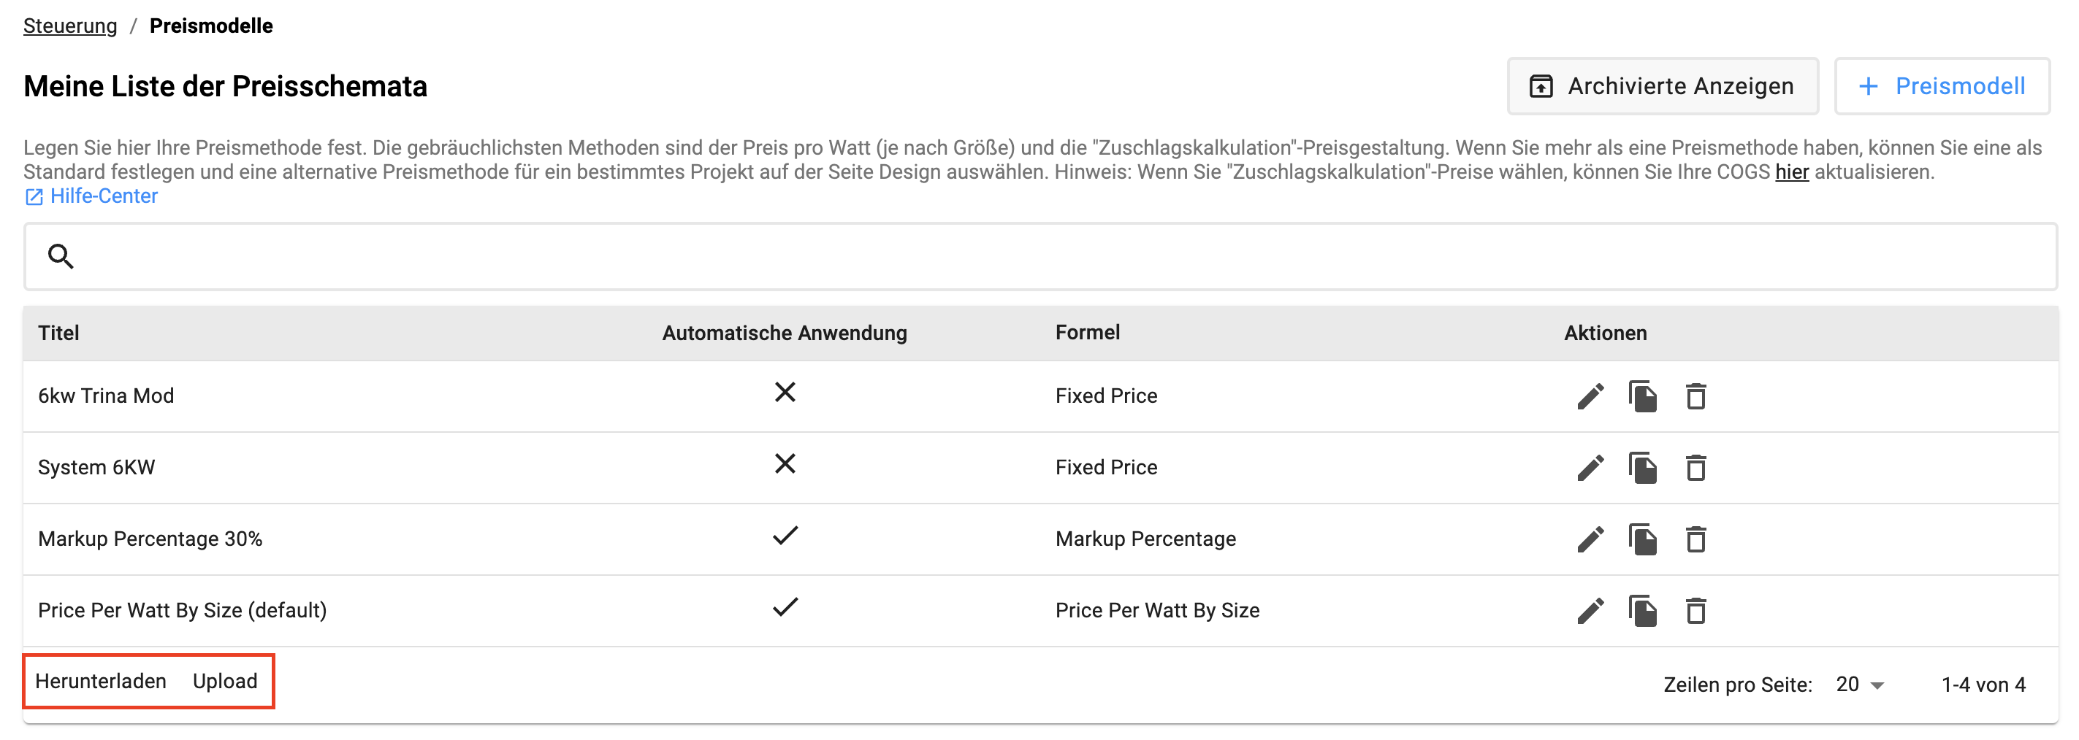Delete the System 6KW row
Viewport: 2079px width, 740px height.
click(x=1695, y=468)
